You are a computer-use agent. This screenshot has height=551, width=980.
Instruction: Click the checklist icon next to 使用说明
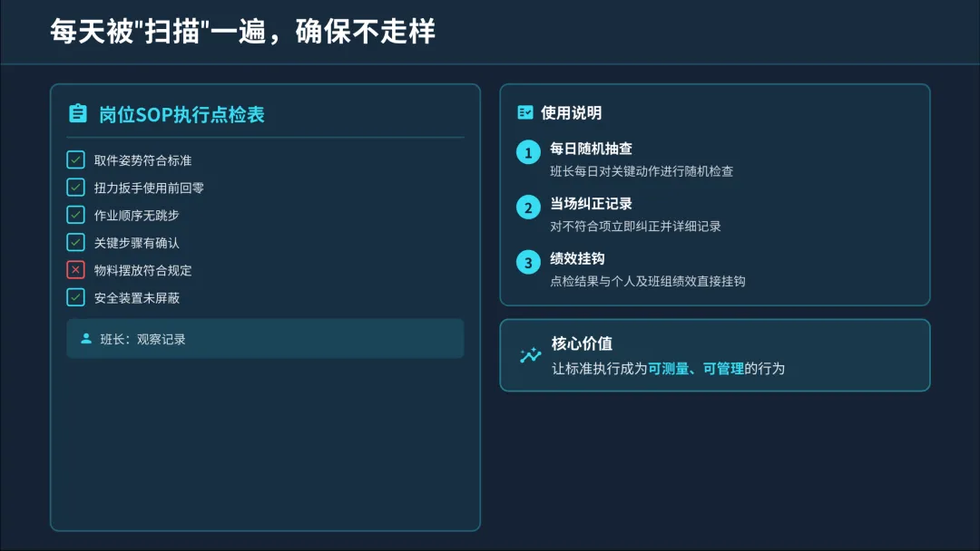coord(525,112)
